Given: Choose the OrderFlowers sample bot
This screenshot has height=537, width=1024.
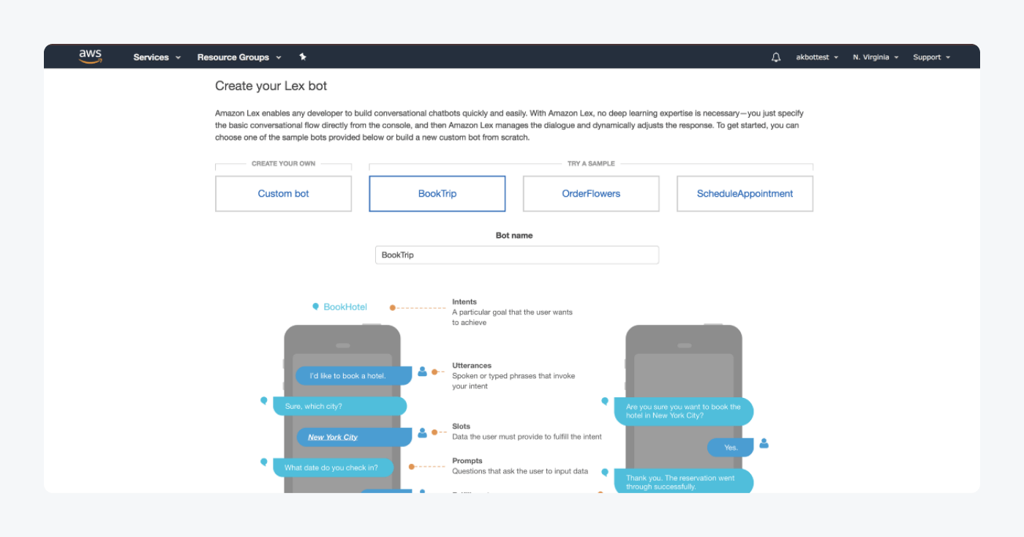Looking at the screenshot, I should 590,193.
